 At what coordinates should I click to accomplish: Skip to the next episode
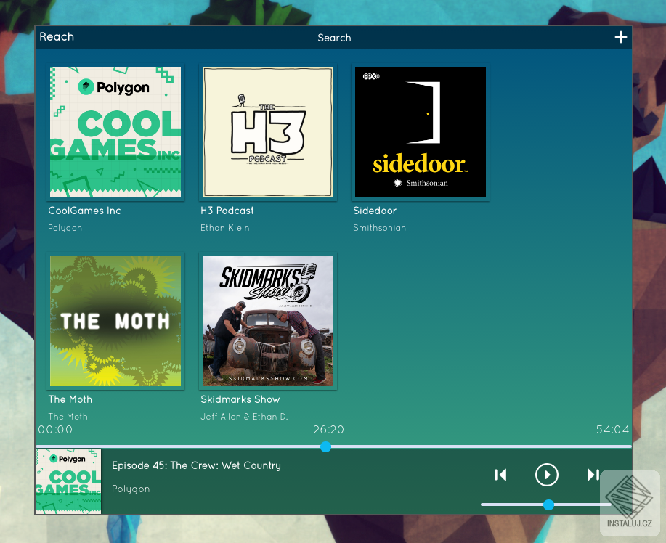click(594, 475)
